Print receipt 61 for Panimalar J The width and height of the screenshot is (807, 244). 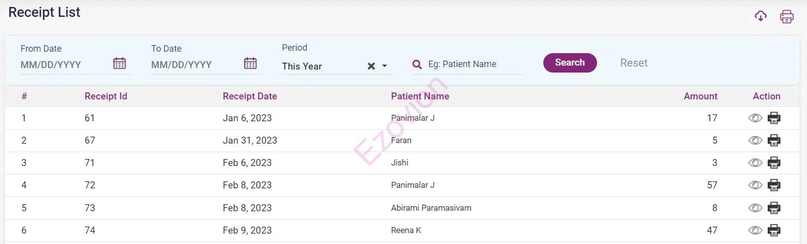pos(774,118)
